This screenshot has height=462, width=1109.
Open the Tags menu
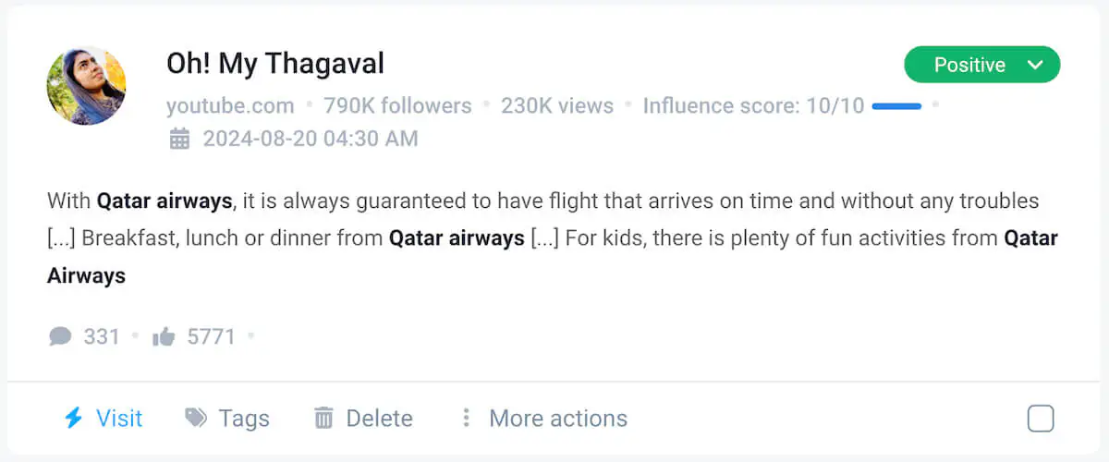244,419
